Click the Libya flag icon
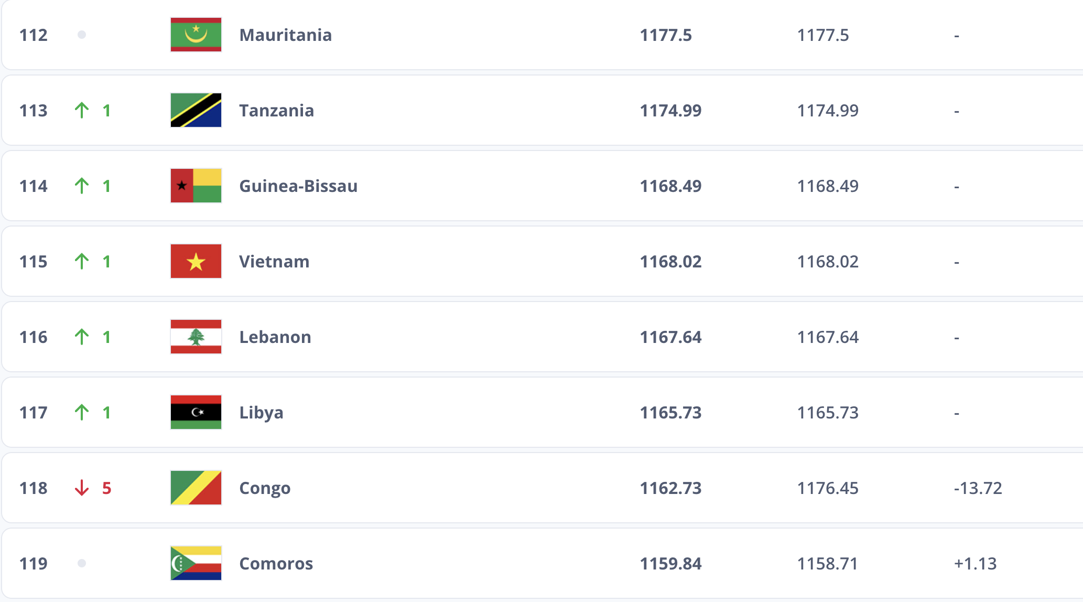Viewport: 1083px width, 602px height. click(196, 412)
